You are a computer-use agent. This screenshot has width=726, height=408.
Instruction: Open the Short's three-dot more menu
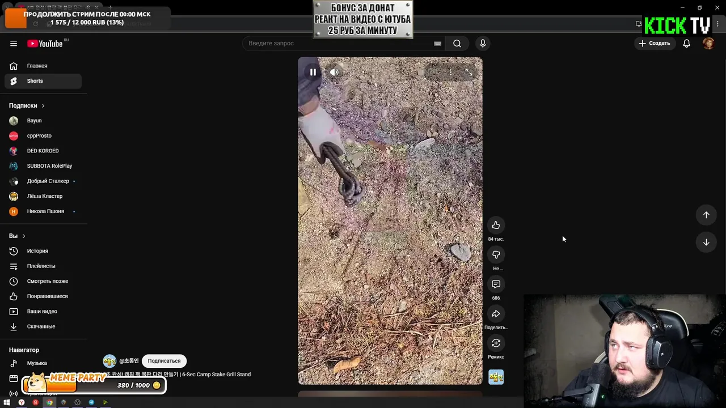(x=450, y=72)
